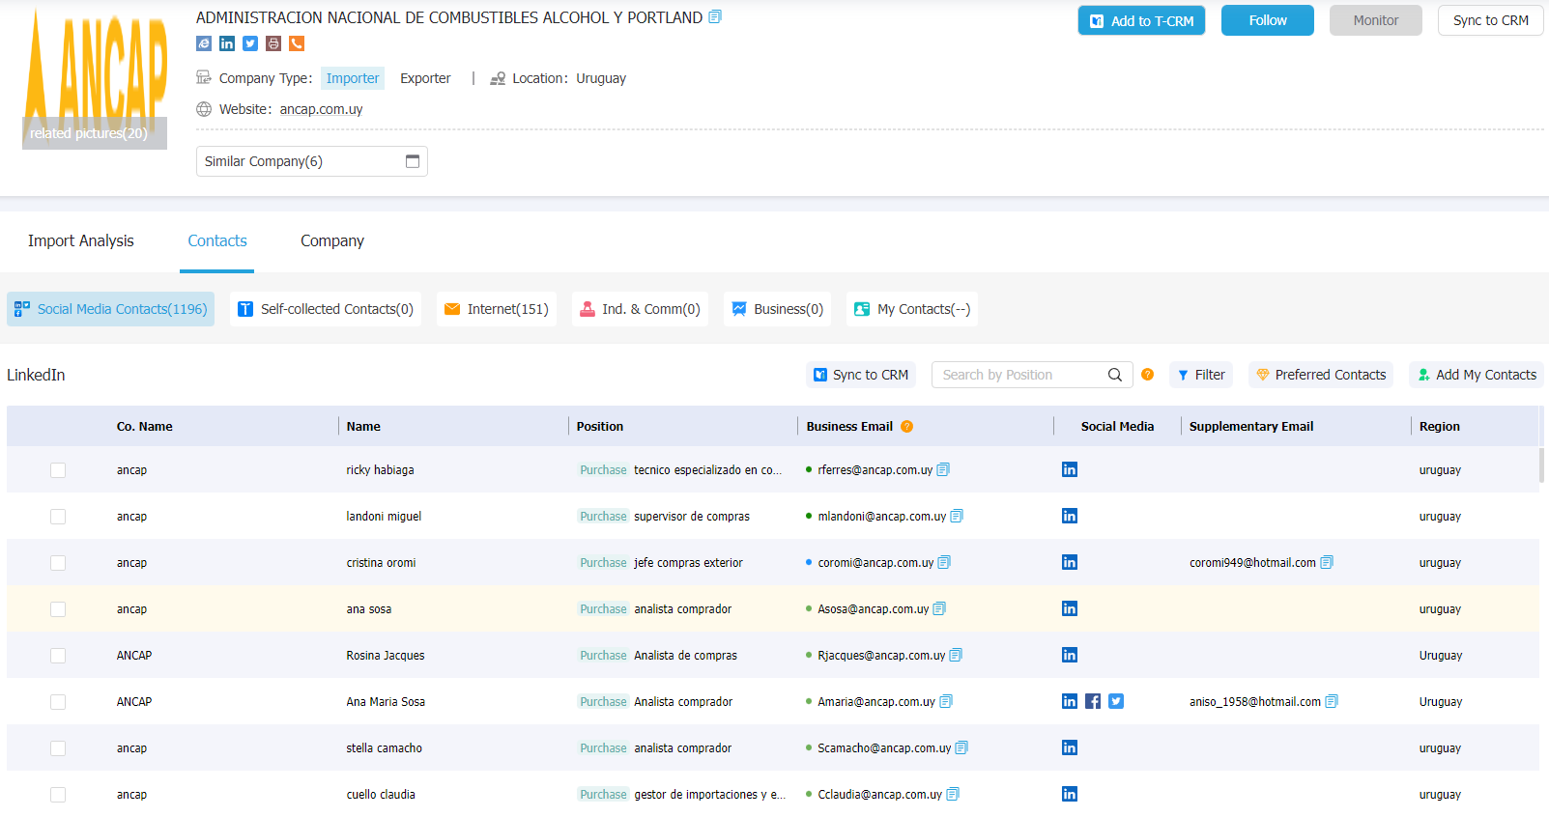Expand the Similar Company(6) dropdown
Viewport: 1549px width, 817px height.
[312, 161]
